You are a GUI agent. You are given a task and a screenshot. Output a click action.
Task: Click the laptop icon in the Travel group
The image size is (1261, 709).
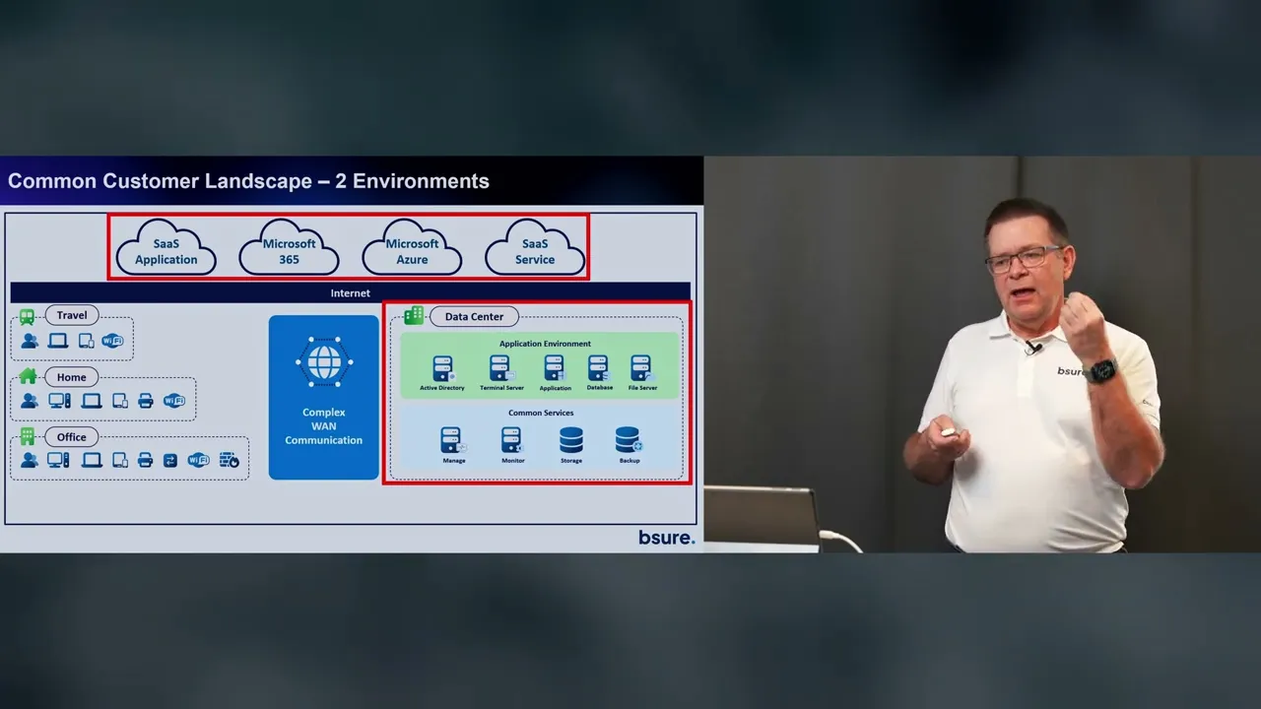click(58, 341)
